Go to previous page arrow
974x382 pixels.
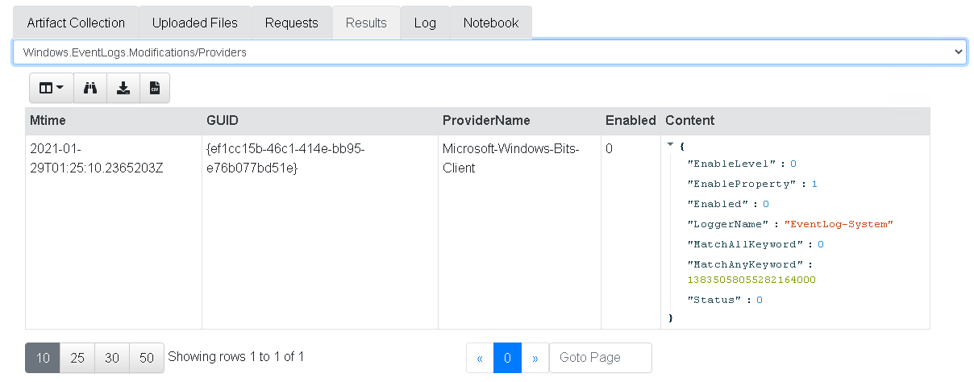480,358
